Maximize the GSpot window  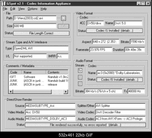[x=143, y=3]
